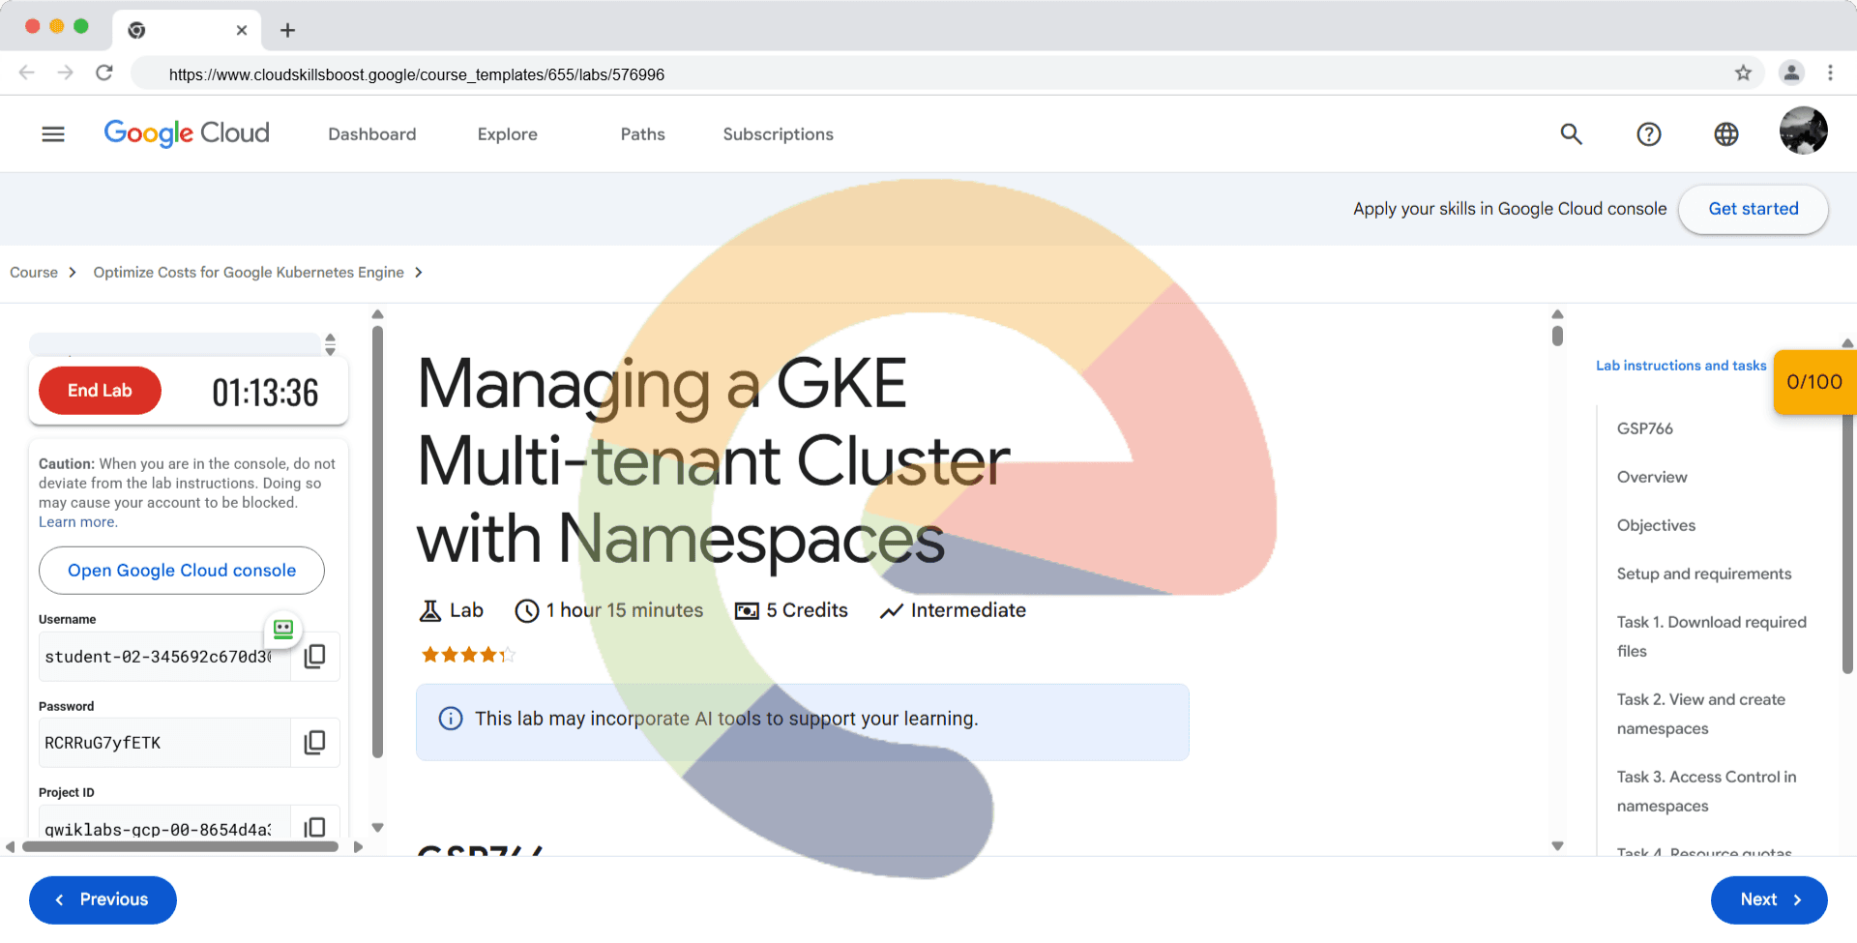Click the Next button
This screenshot has width=1857, height=943.
pyautogui.click(x=1768, y=899)
